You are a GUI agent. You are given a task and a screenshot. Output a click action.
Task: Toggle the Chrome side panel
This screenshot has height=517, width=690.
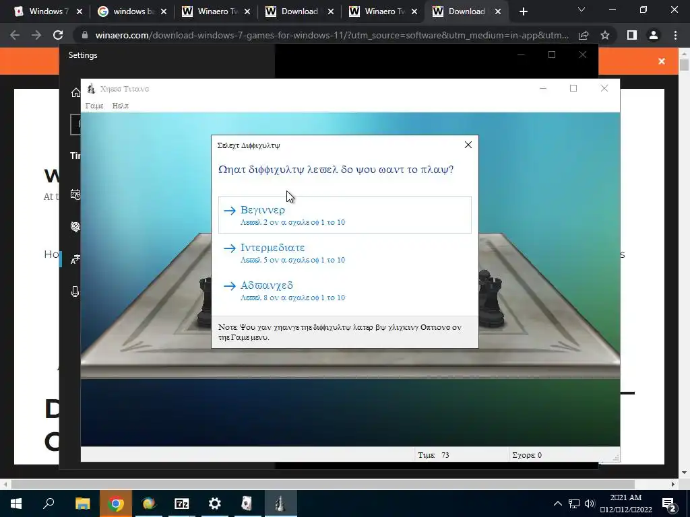(632, 35)
